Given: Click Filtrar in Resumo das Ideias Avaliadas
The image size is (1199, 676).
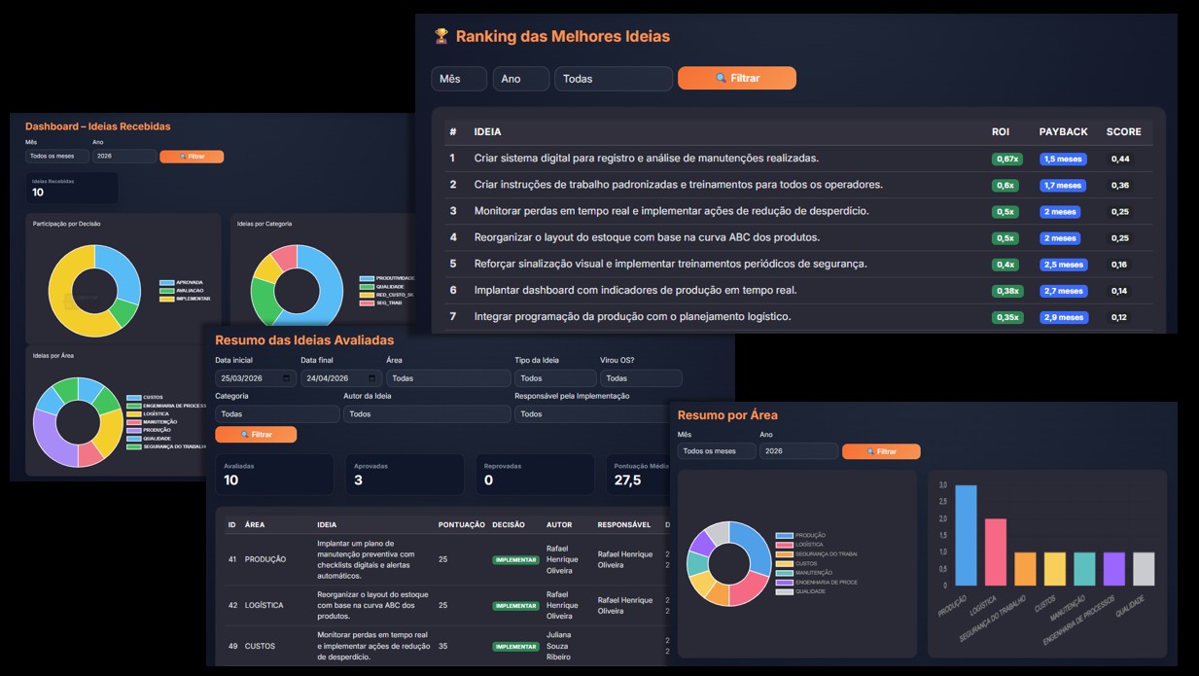Looking at the screenshot, I should (256, 435).
